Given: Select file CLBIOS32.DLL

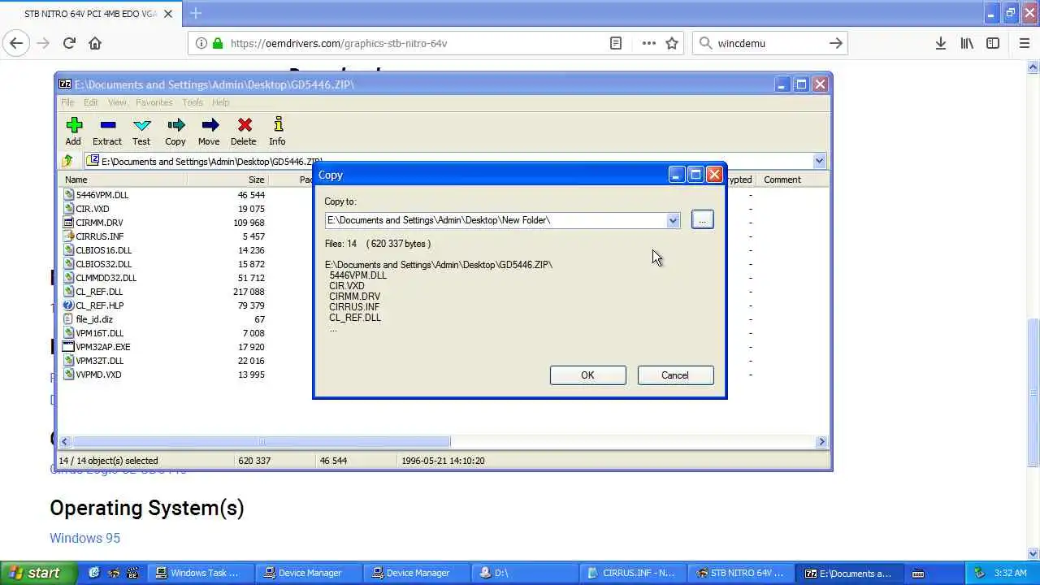Looking at the screenshot, I should point(103,264).
